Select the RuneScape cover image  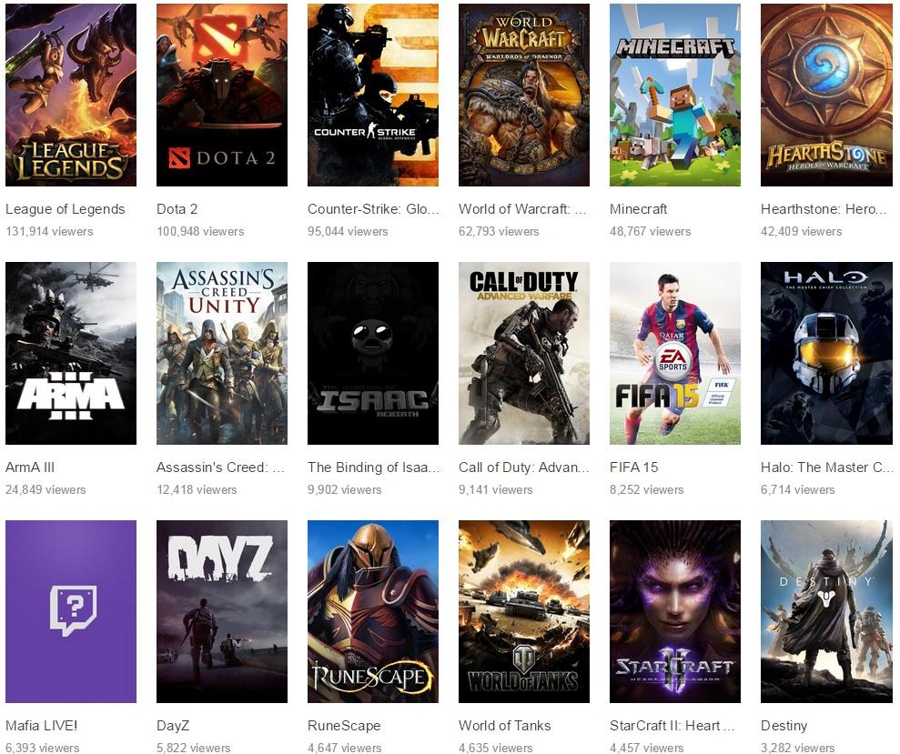[x=373, y=612]
